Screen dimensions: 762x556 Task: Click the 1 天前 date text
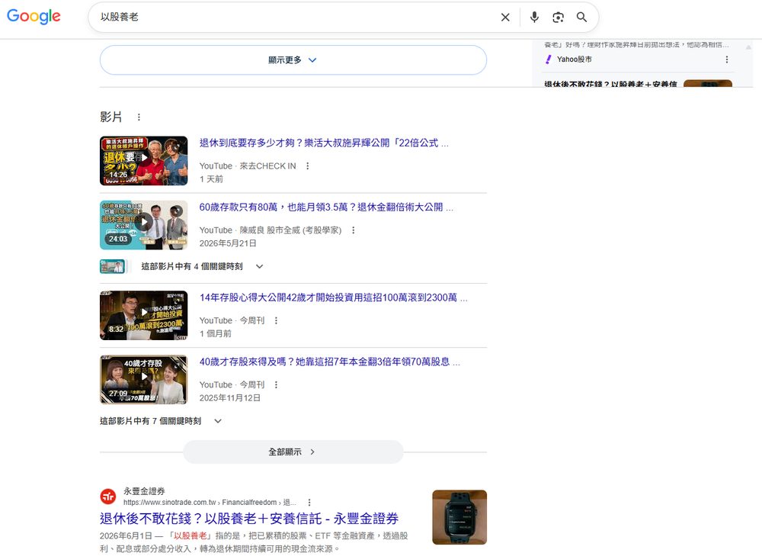[211, 179]
